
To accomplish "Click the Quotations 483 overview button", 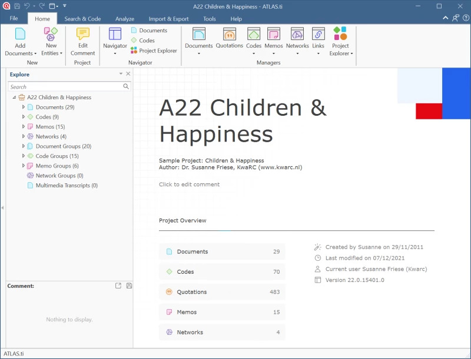I will [x=222, y=292].
